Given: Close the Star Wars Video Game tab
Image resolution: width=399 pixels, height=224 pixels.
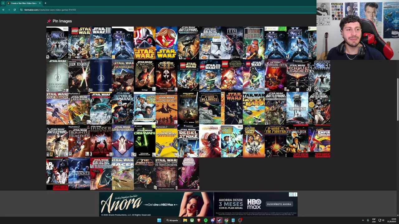Looking at the screenshot, I should click(x=40, y=3).
